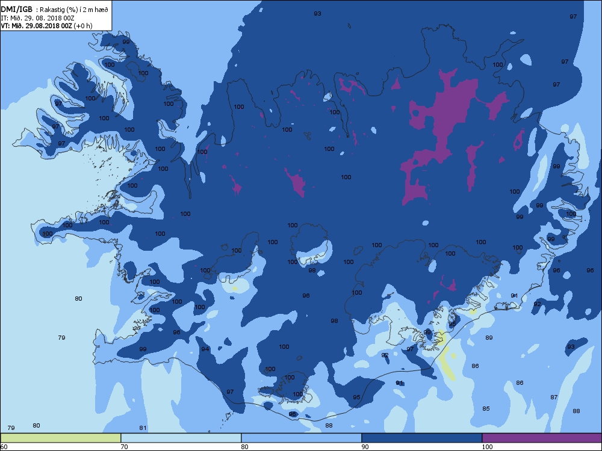Click the '94' humidity value on the map
The height and width of the screenshot is (451, 602).
(x=205, y=349)
